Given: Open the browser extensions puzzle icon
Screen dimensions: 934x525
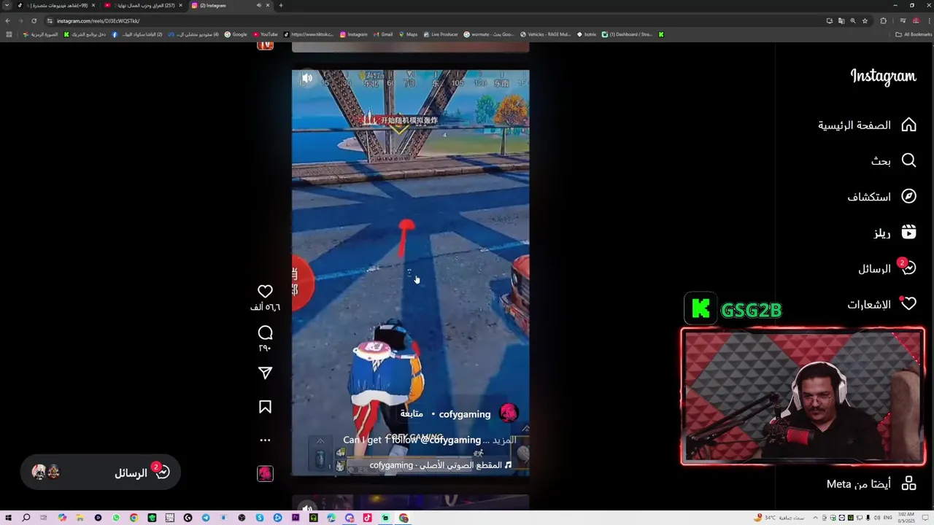Looking at the screenshot, I should click(883, 21).
